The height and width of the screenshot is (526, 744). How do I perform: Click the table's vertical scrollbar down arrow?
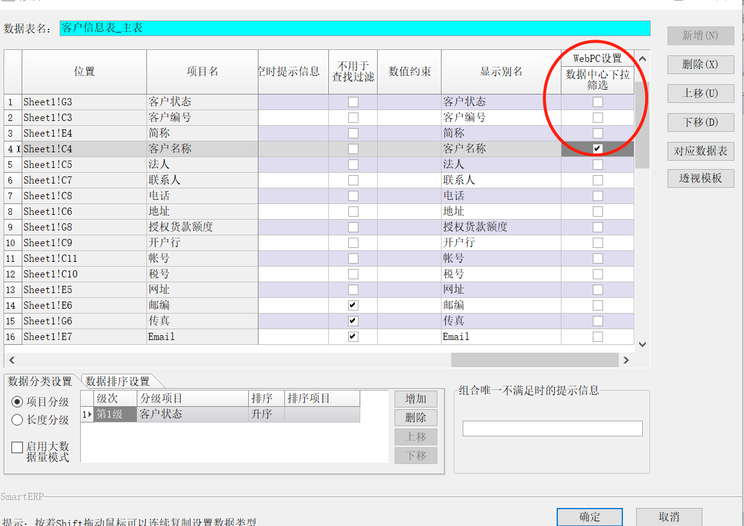coord(642,344)
